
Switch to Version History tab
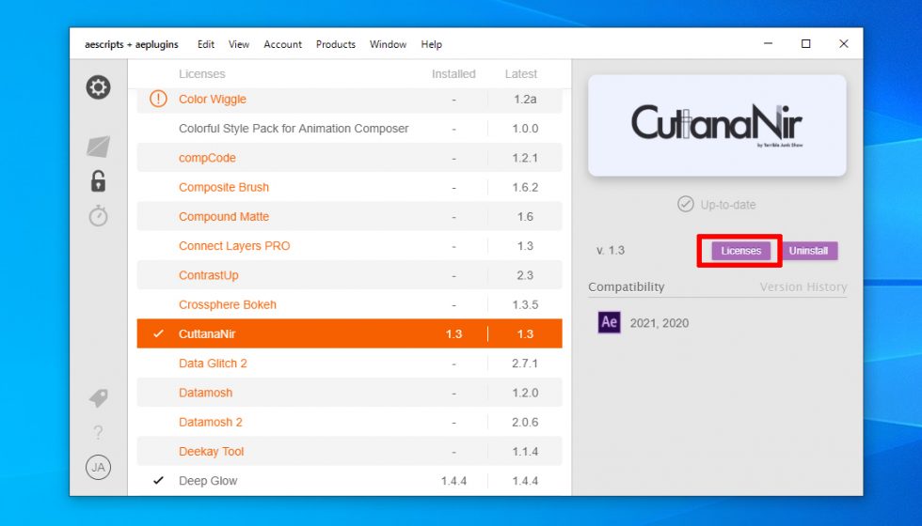803,287
